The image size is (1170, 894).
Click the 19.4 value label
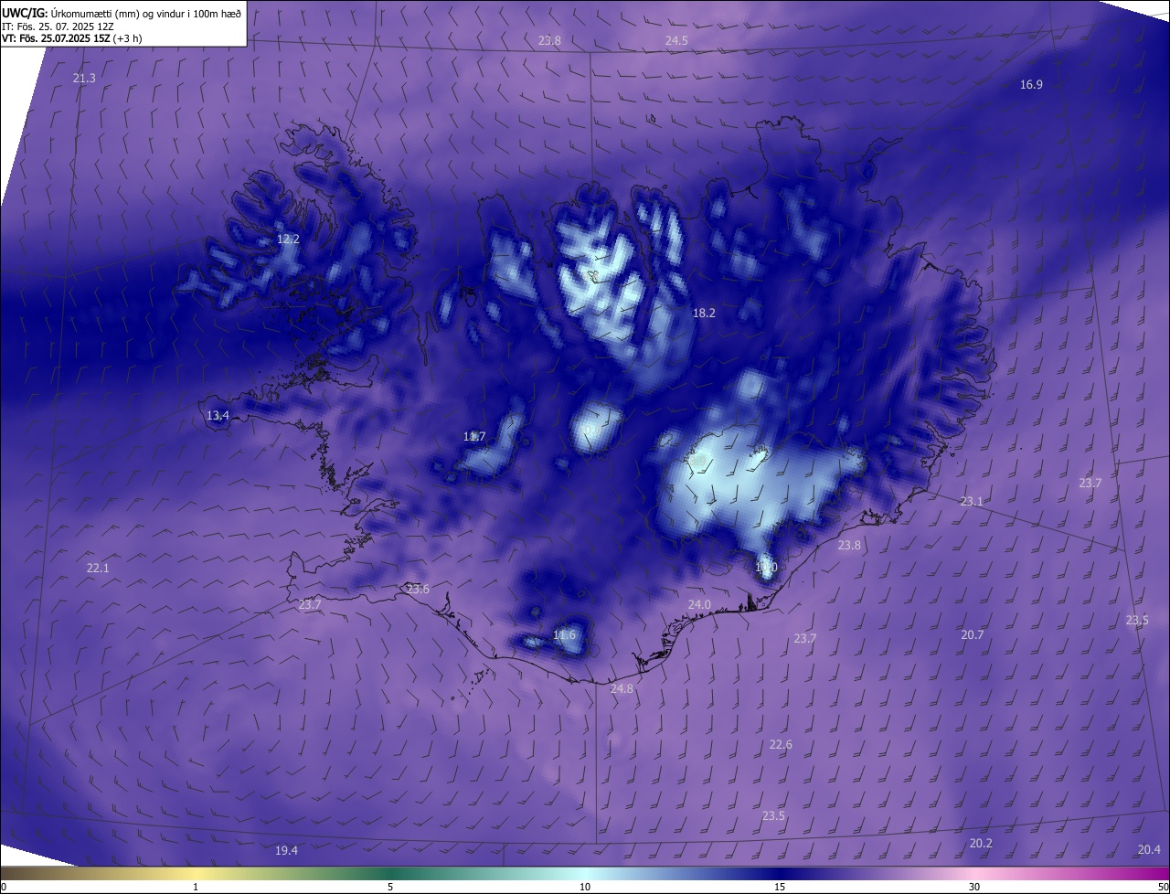click(286, 850)
